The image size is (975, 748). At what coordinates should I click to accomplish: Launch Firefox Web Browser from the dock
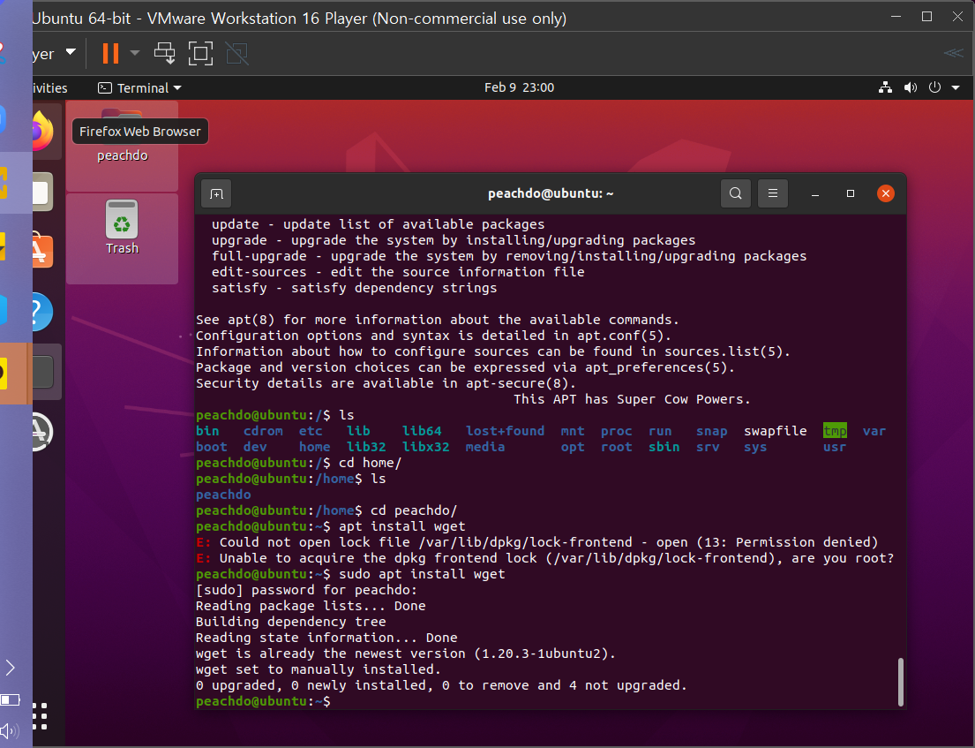click(42, 131)
